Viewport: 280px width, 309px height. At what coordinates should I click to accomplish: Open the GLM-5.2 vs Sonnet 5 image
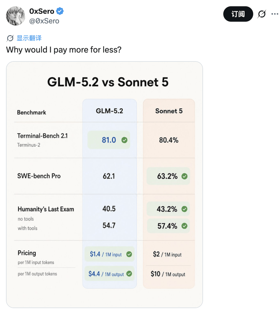(x=104, y=185)
